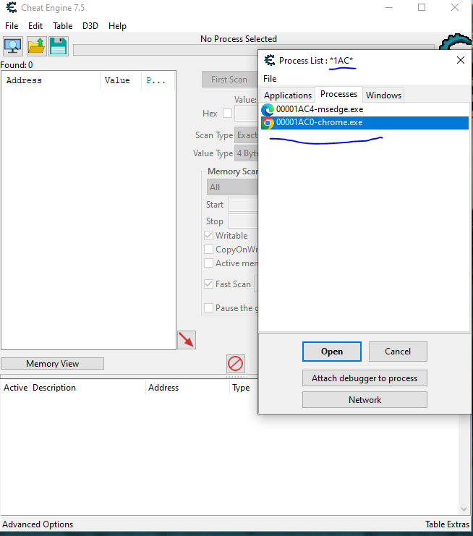Open File menu in Process List dialog
Screen dimensions: 473x536
pyautogui.click(x=270, y=79)
